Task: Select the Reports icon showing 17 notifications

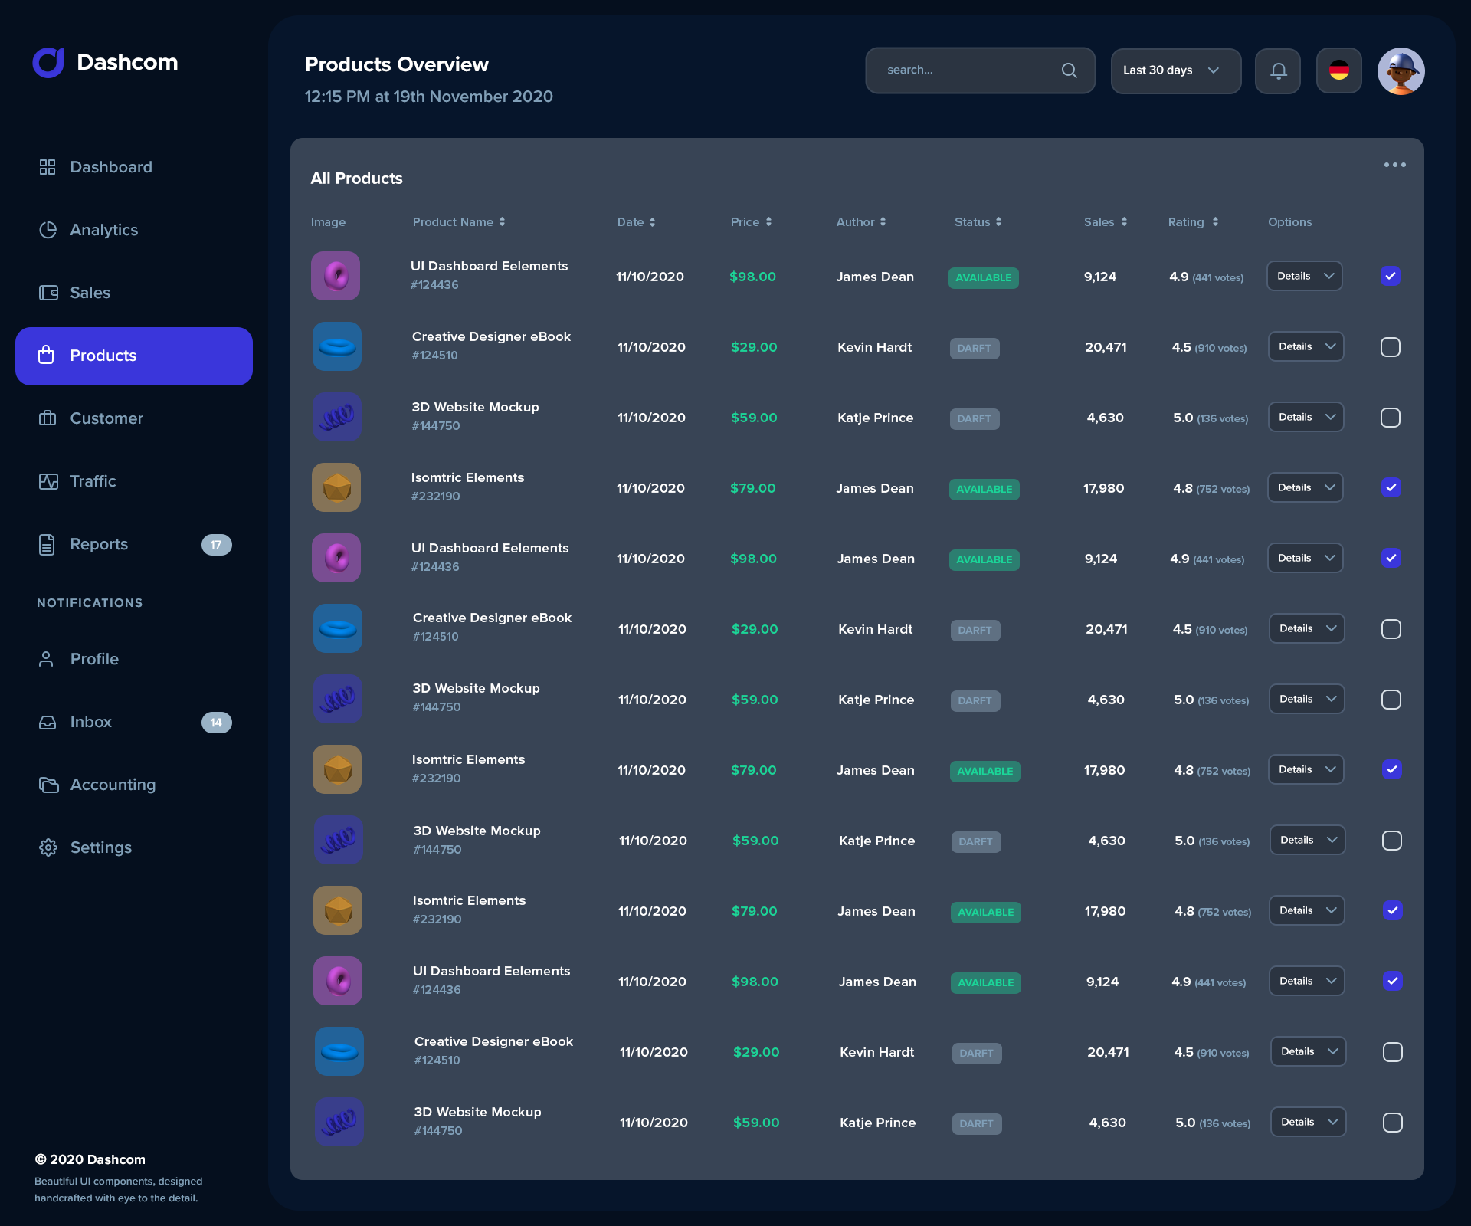Action: [x=48, y=544]
